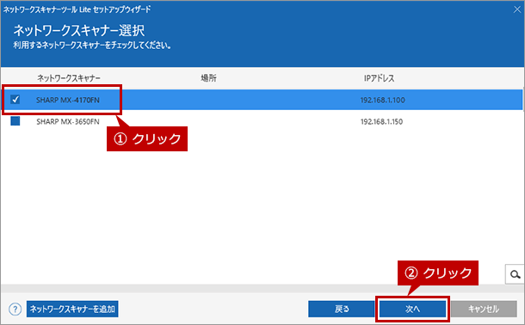Sort by ネットワークスキャナー column header

point(68,78)
